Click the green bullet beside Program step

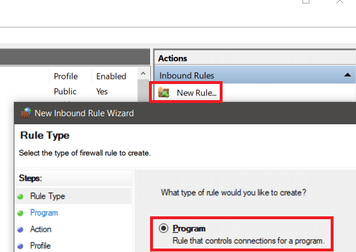click(x=20, y=213)
